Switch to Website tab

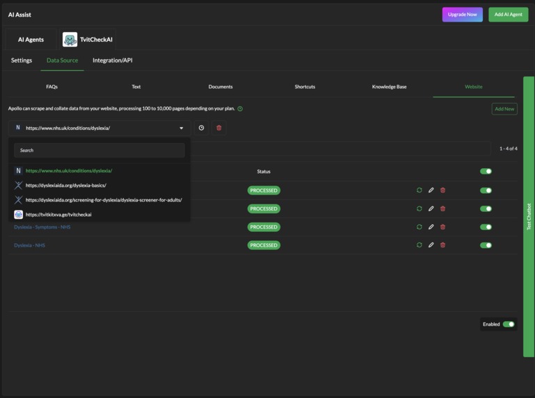[x=474, y=87]
